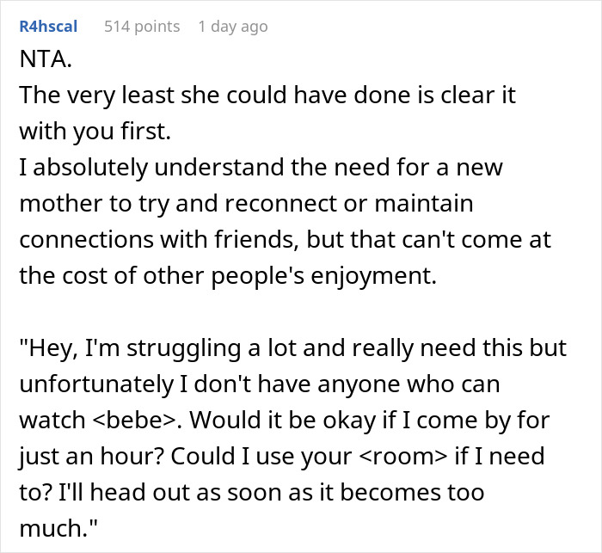Click the line starting "just an hour?"
Viewport: 602px width, 553px height.
click(x=282, y=455)
